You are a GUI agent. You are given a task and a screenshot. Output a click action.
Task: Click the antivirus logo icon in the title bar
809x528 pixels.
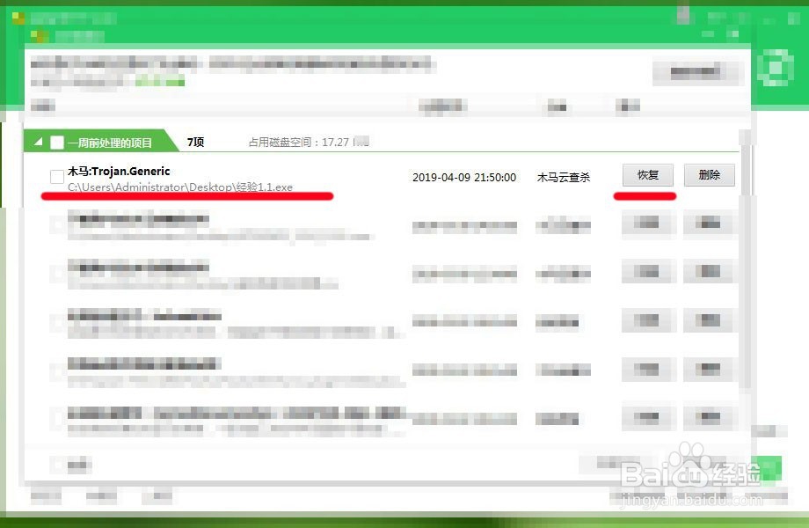pos(19,15)
